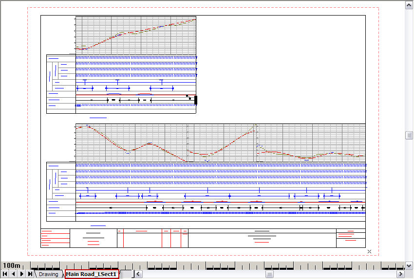Jump to the last sheet tab

(x=30, y=274)
